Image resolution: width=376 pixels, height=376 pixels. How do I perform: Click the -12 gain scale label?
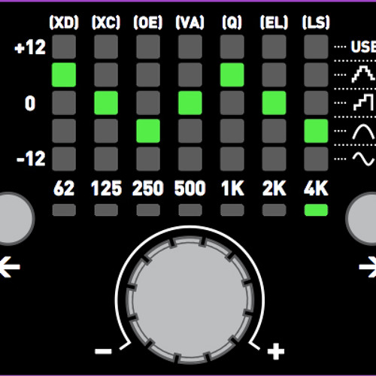coord(31,159)
